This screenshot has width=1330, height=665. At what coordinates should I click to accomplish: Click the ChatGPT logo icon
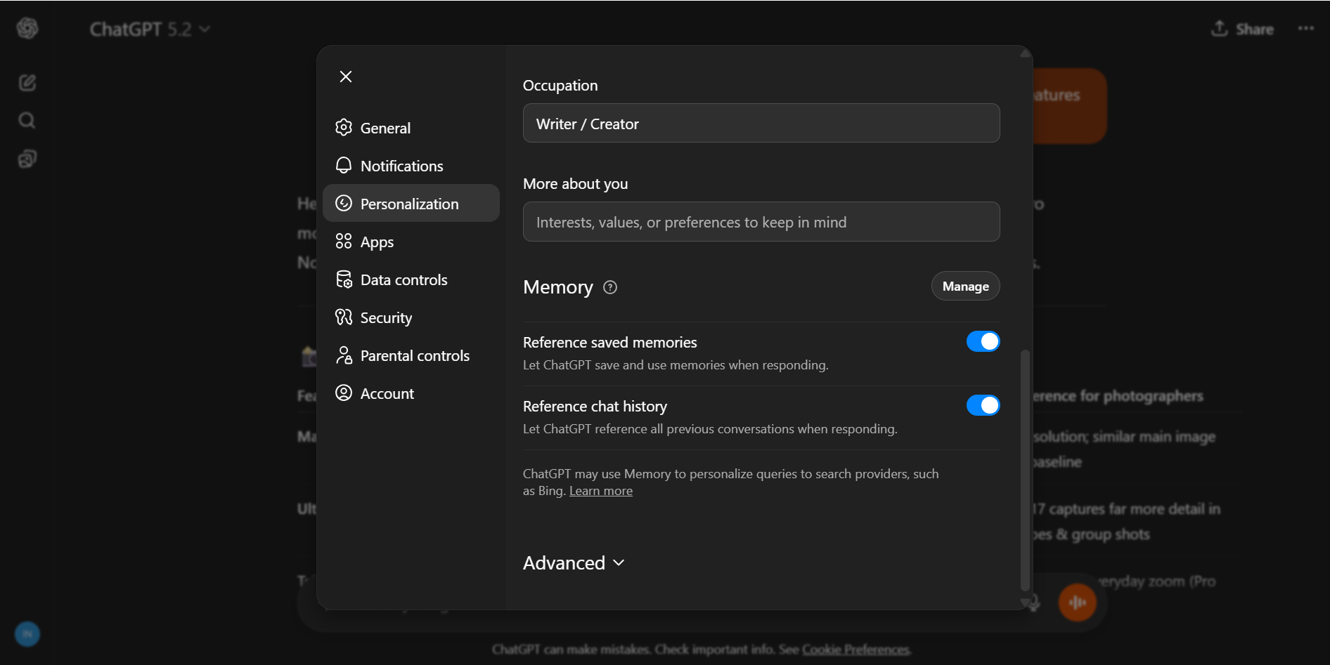point(27,29)
